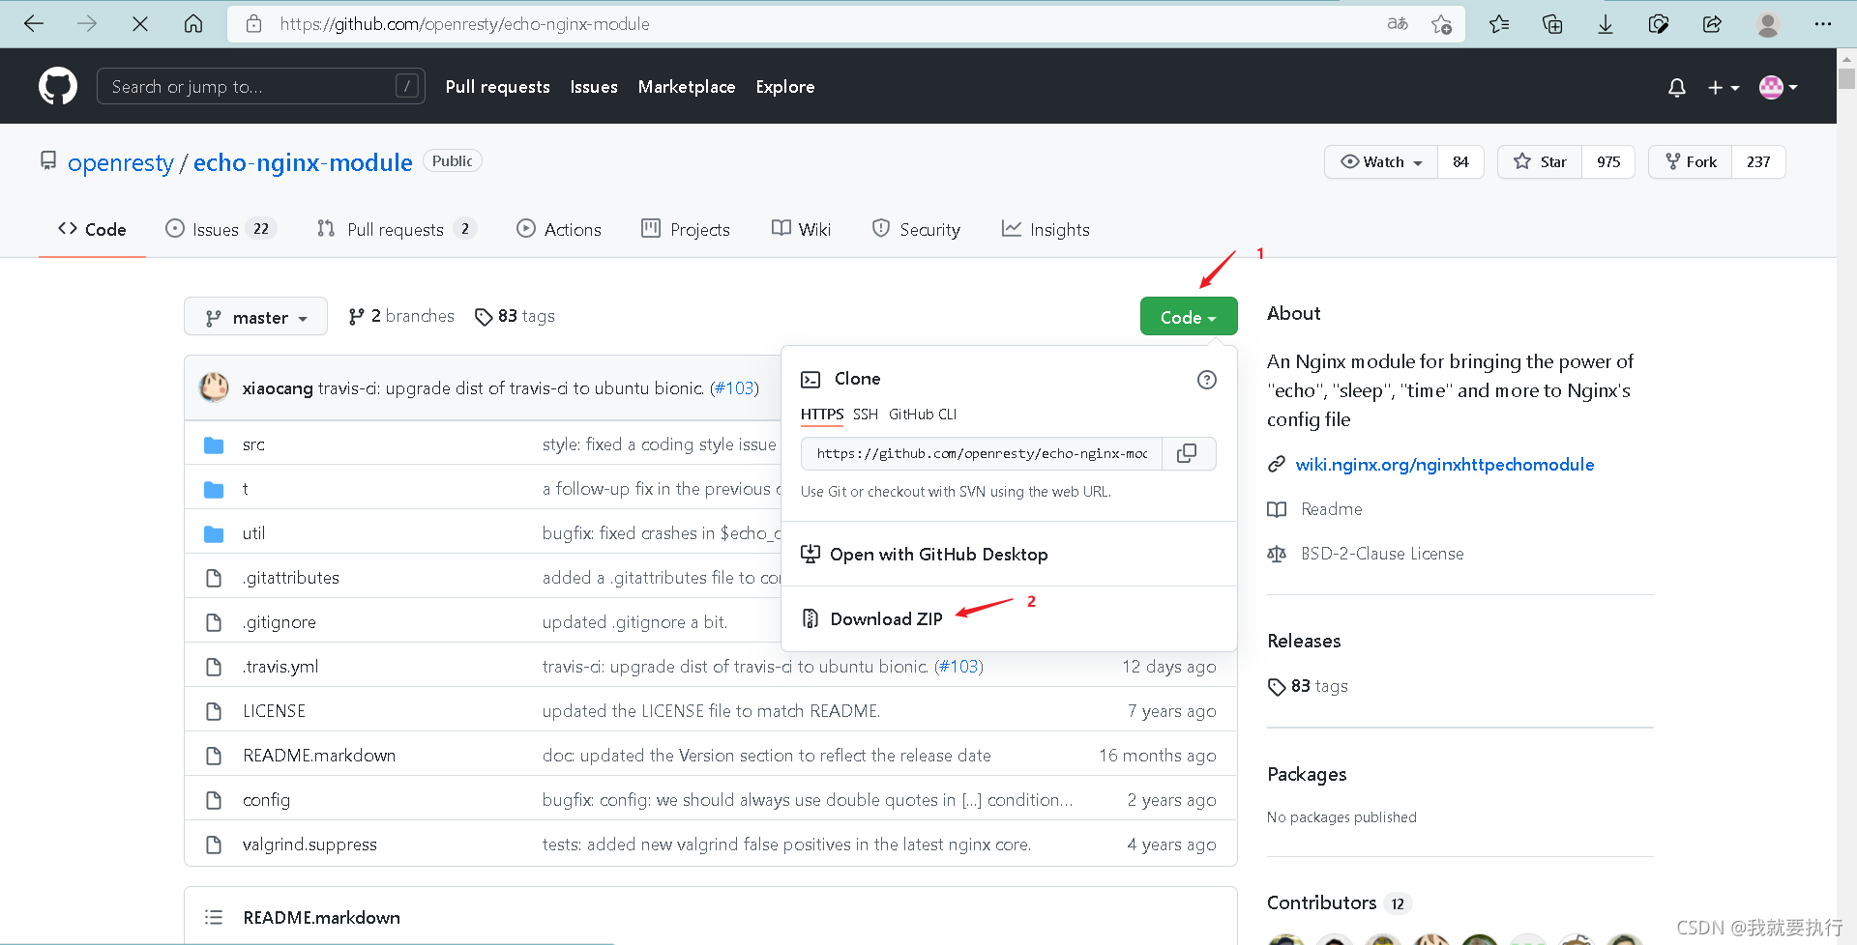
Task: Open browser downloads icon
Action: [x=1606, y=24]
